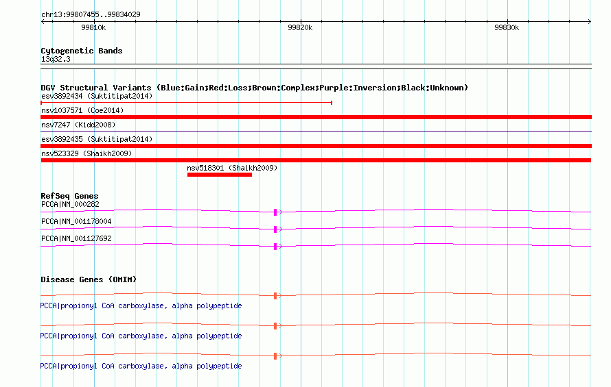Open variant nsv1037571 (Coe2014) label
The width and height of the screenshot is (611, 387).
82,110
